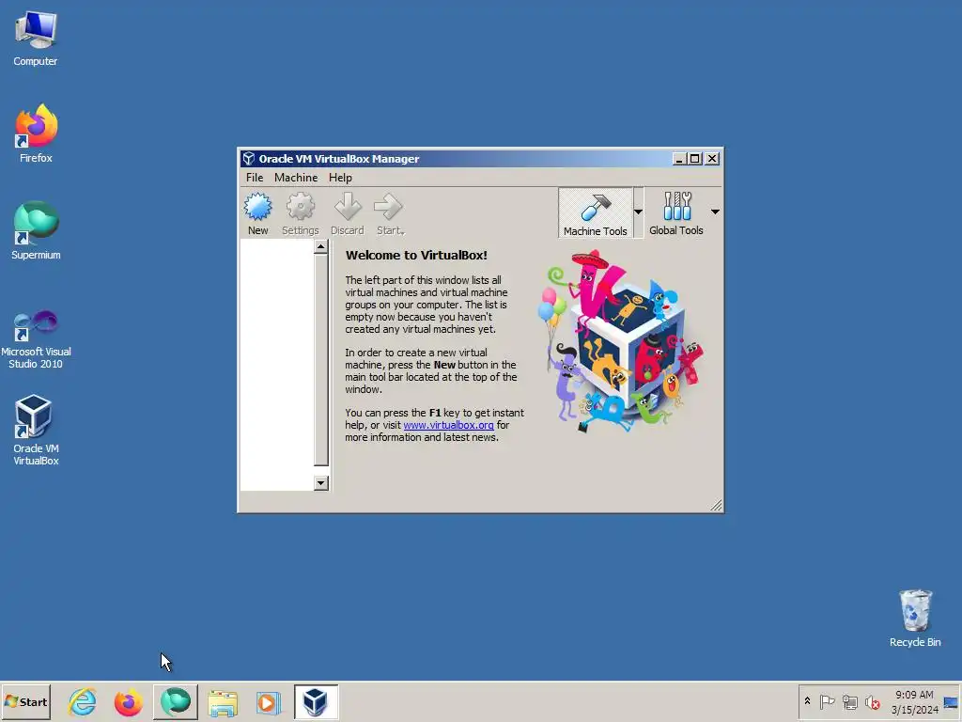The image size is (962, 722).
Task: Open the Help menu
Action: [340, 178]
